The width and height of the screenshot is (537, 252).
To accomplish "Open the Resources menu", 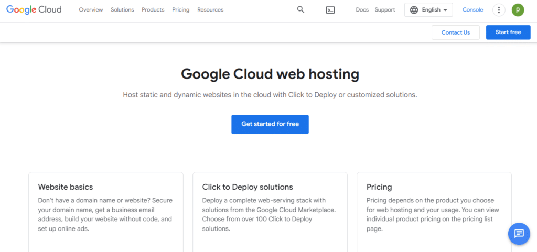I will [x=210, y=10].
